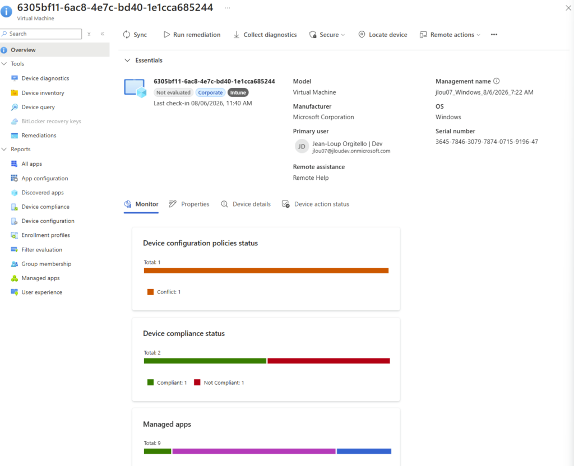Click the Filter evaluation icon

(x=14, y=249)
